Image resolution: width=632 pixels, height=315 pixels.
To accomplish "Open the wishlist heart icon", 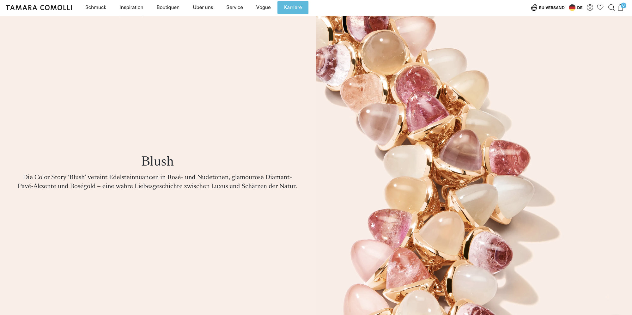I will coord(600,7).
